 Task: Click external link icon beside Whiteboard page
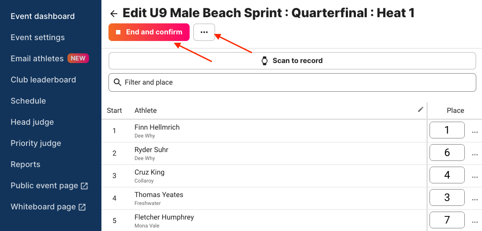point(82,207)
